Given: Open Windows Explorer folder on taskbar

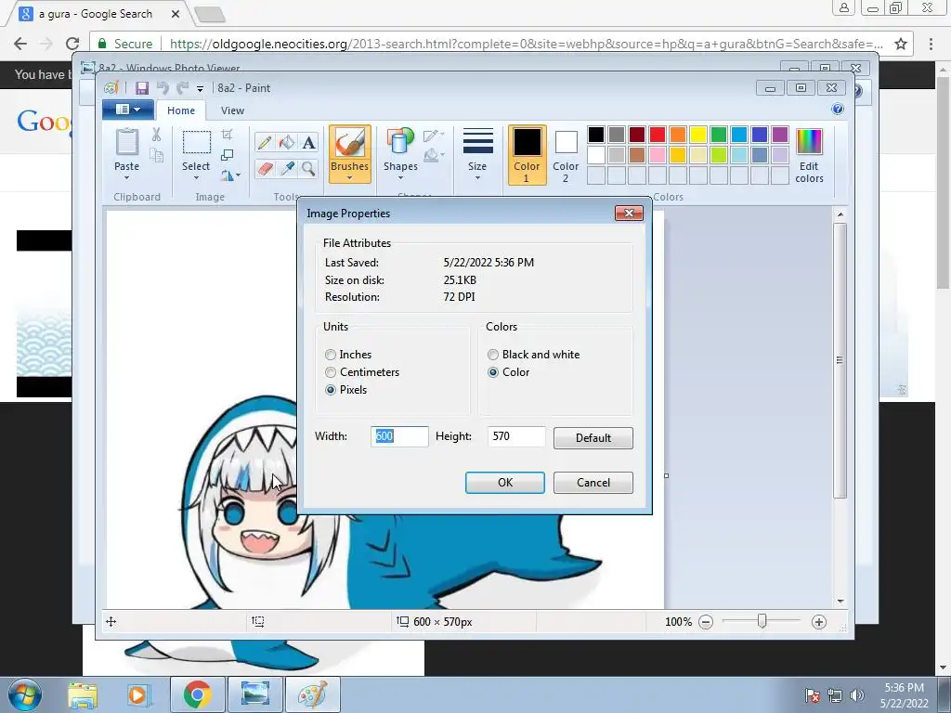Looking at the screenshot, I should pyautogui.click(x=83, y=694).
